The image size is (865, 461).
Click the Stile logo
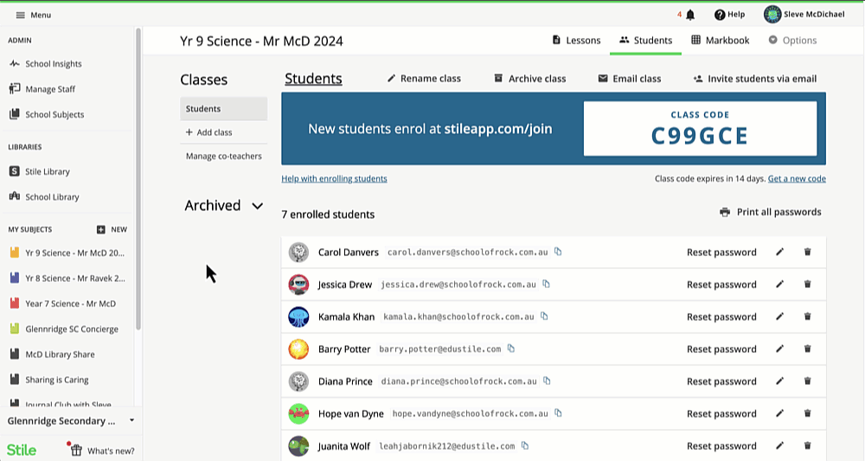click(22, 450)
